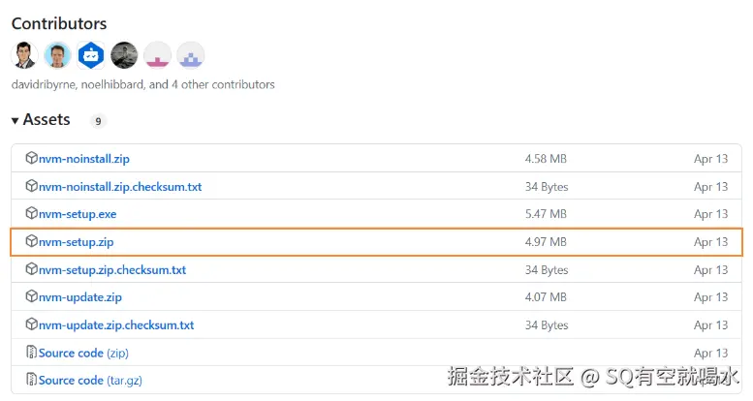Download nvm-setup.exe installer
The image size is (753, 401).
(78, 213)
